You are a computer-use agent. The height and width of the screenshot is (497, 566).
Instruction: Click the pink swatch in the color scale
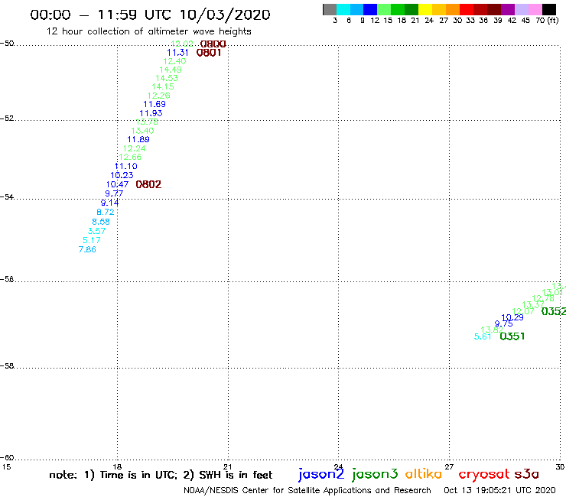pyautogui.click(x=535, y=9)
